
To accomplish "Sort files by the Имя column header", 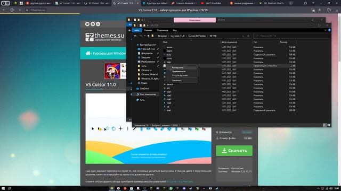I will pos(165,42).
